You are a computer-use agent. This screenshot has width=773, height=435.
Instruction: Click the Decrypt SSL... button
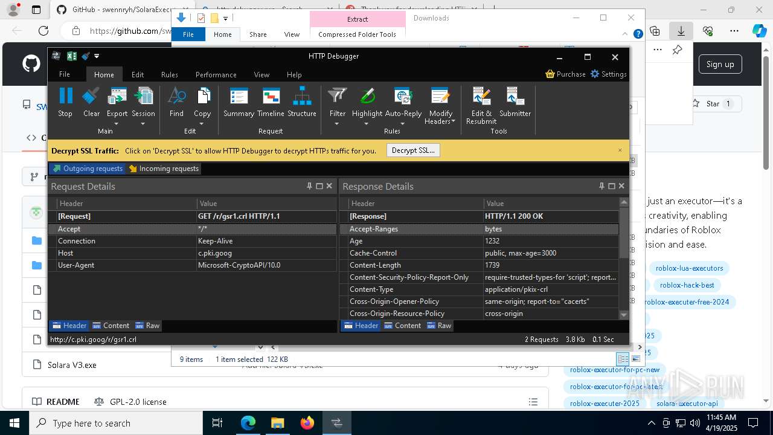point(413,150)
